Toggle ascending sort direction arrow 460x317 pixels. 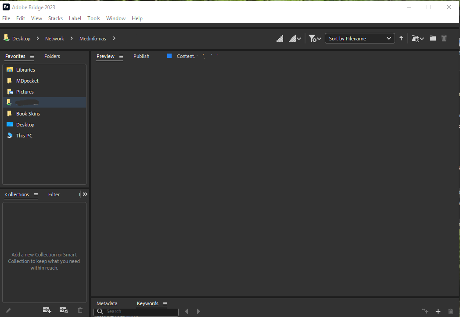(x=401, y=38)
